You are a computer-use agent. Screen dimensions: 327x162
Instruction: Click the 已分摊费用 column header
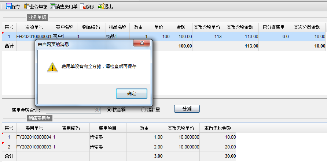point(273,27)
